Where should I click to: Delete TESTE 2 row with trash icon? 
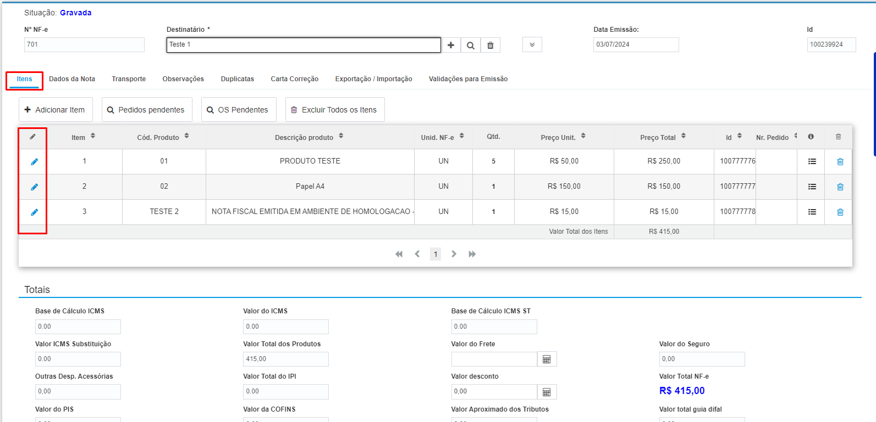pos(840,212)
